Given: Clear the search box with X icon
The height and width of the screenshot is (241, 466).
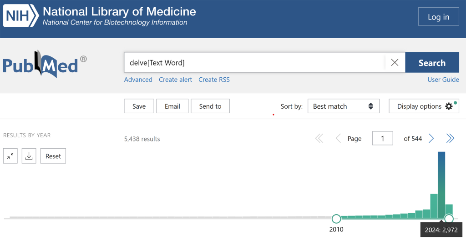Looking at the screenshot, I should [x=395, y=63].
